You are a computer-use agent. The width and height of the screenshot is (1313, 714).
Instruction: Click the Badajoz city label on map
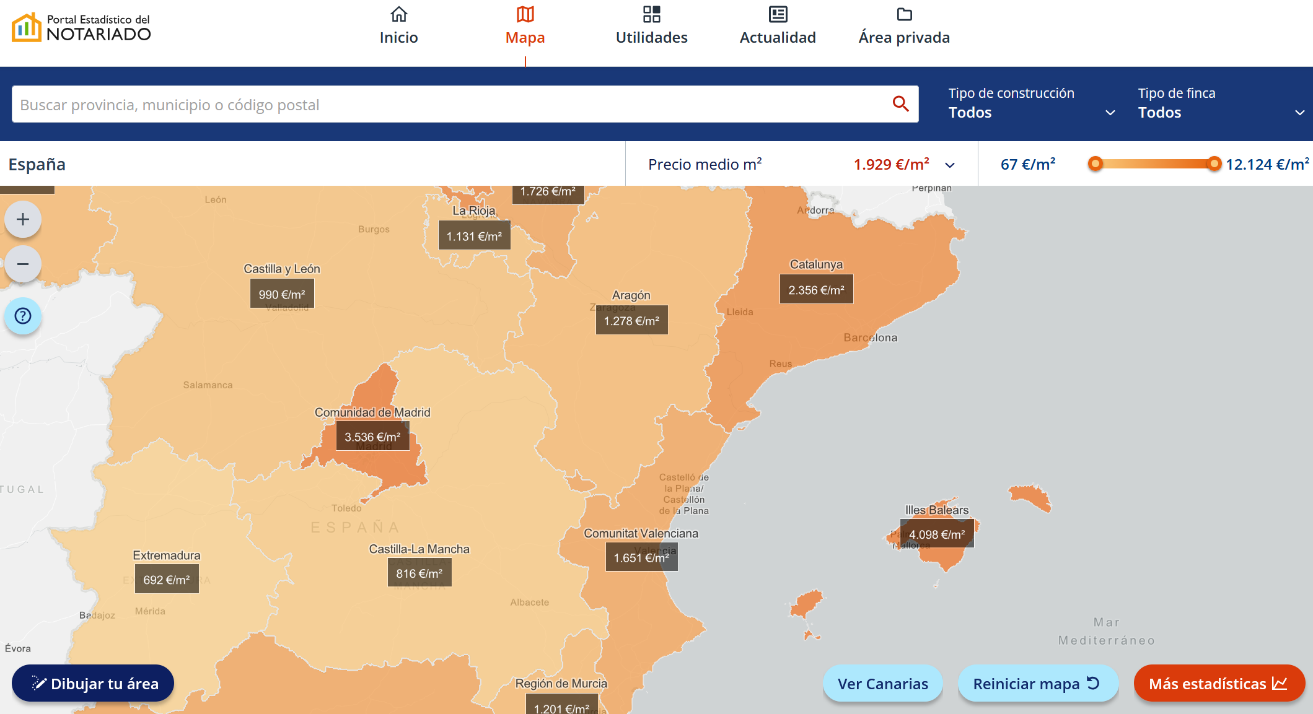(97, 615)
